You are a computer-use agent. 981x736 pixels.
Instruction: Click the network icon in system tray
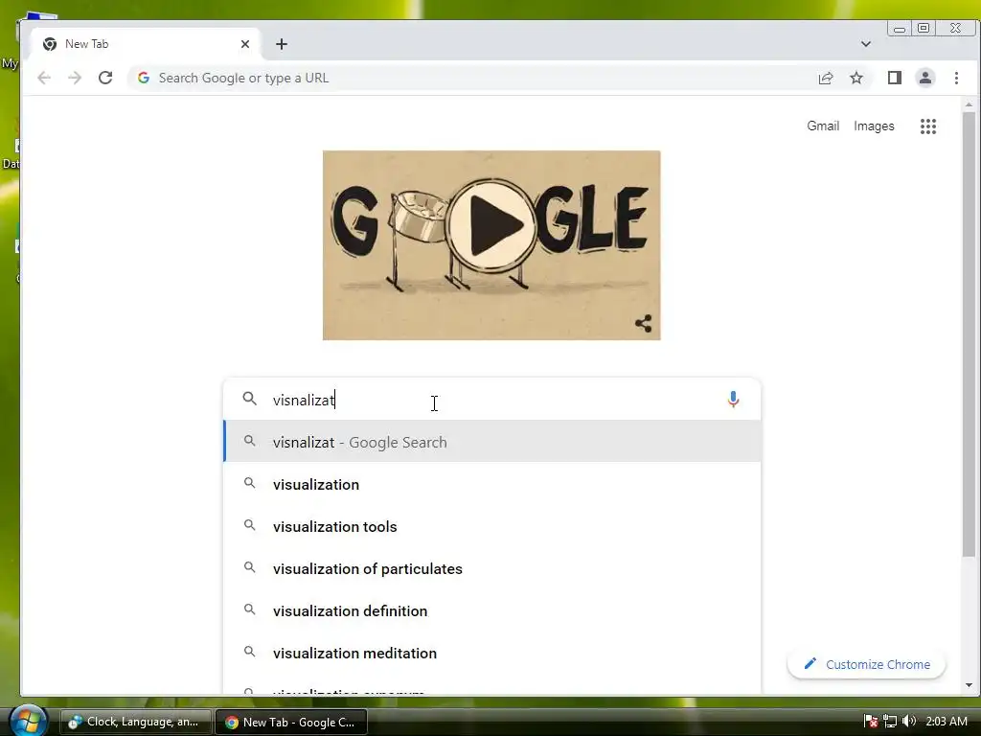click(890, 722)
